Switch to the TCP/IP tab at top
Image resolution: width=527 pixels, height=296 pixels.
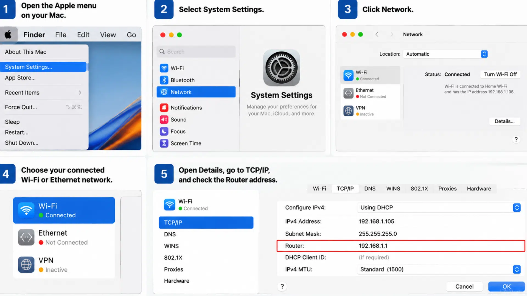345,189
